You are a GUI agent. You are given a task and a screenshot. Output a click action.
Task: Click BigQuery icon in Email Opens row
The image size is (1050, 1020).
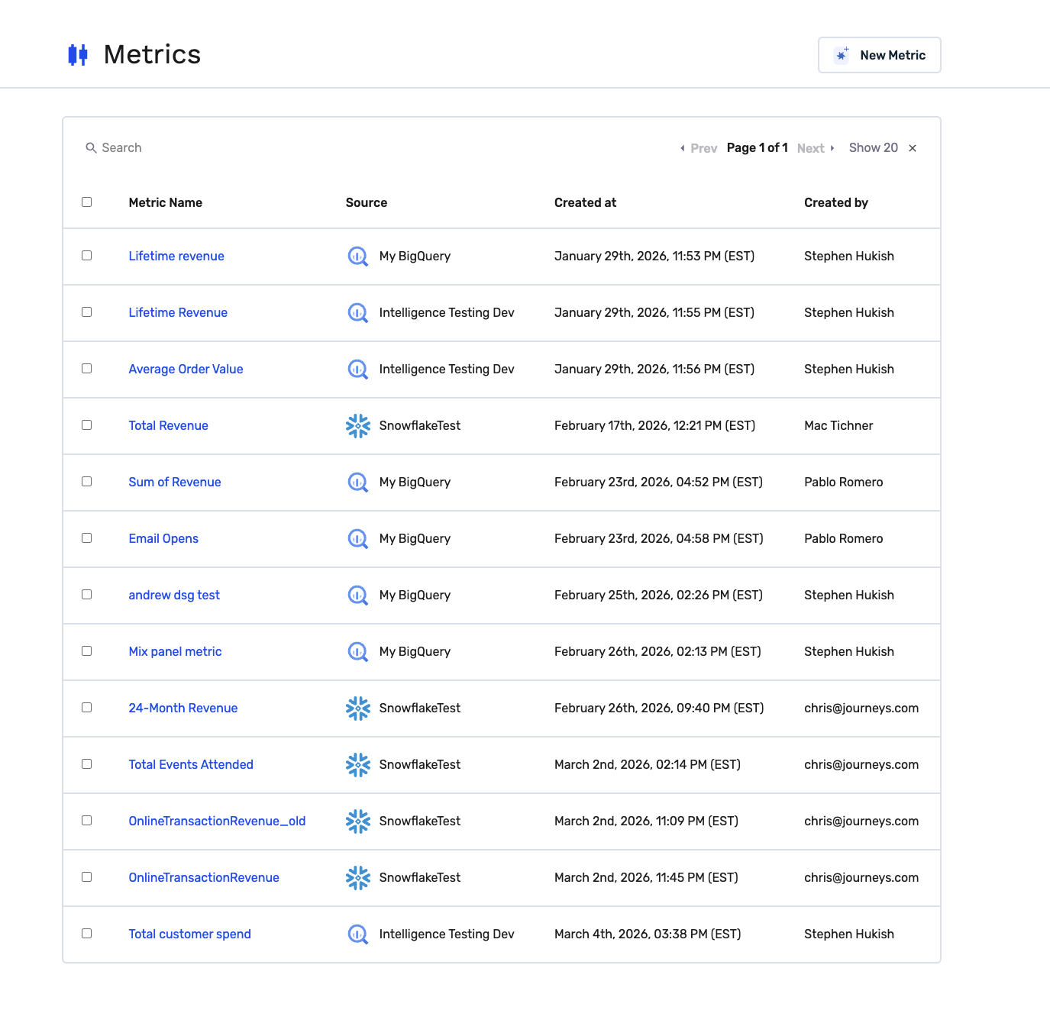(358, 538)
